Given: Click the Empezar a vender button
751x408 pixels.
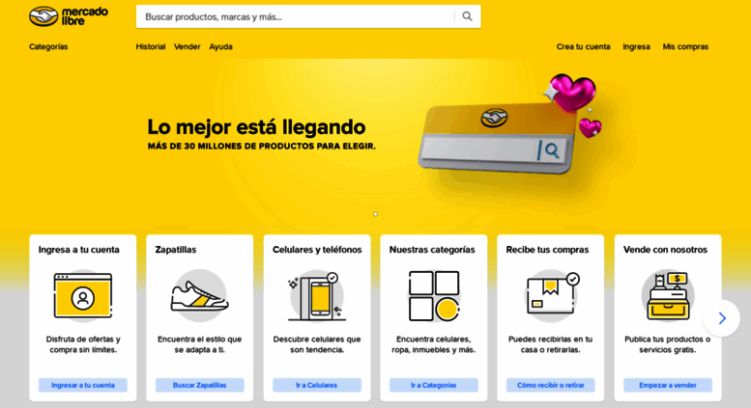Looking at the screenshot, I should 668,385.
